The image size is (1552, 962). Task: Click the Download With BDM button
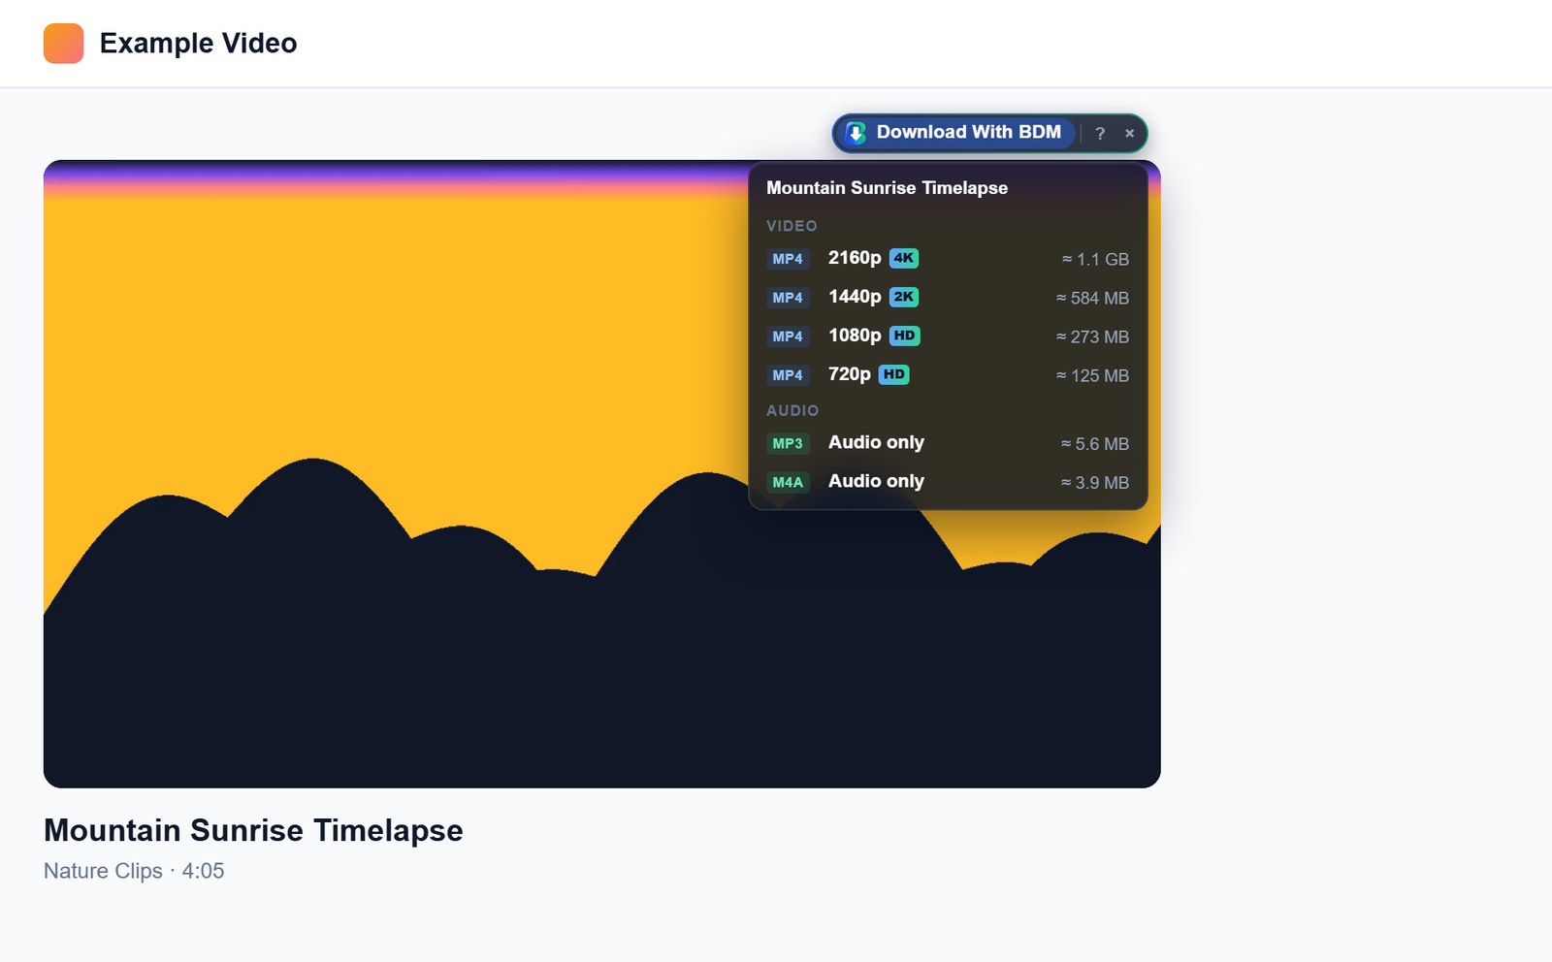coord(957,133)
